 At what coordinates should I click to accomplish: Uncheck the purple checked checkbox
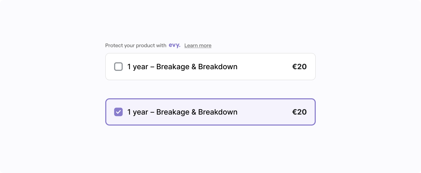coord(118,112)
